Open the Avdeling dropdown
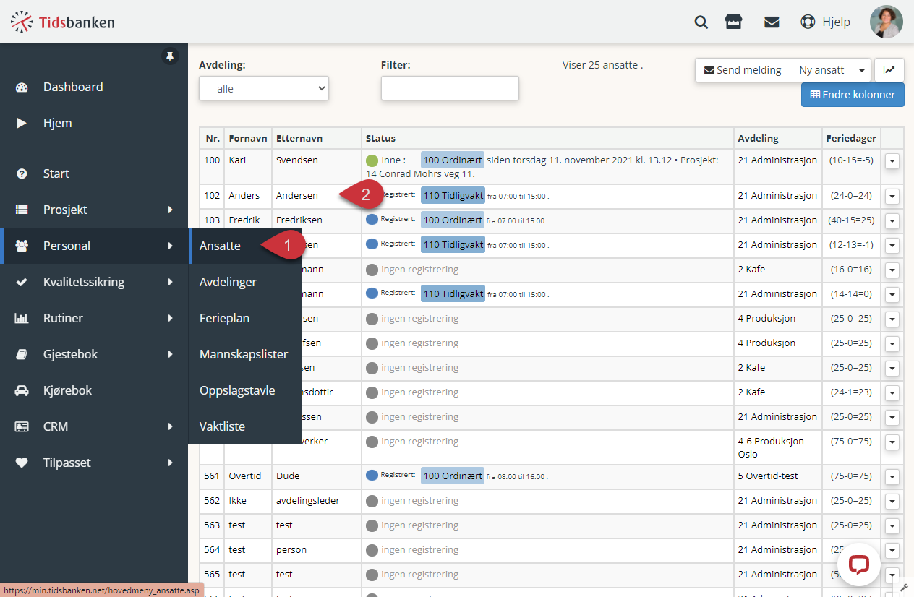This screenshot has width=914, height=597. pos(264,88)
